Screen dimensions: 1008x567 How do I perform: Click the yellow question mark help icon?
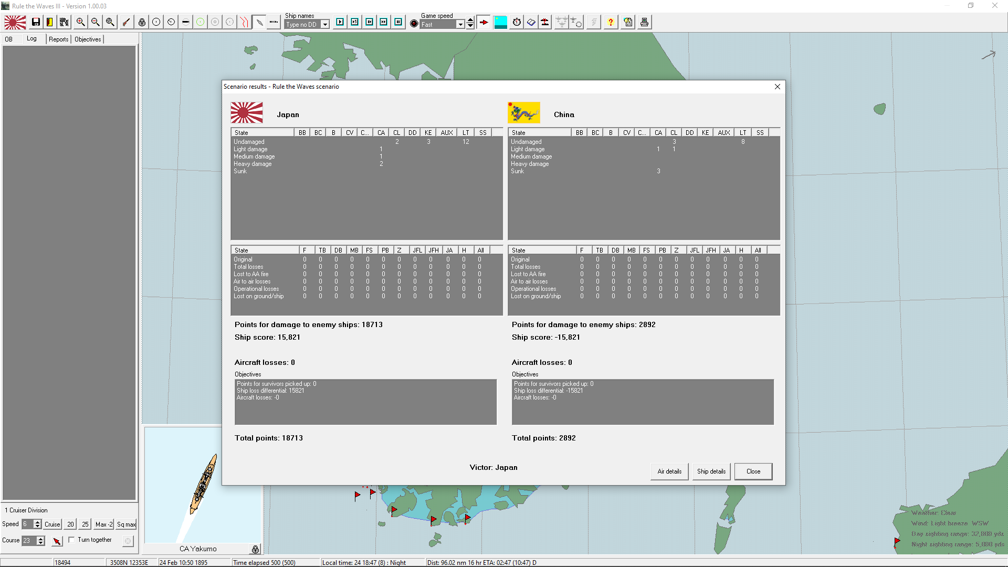click(611, 22)
